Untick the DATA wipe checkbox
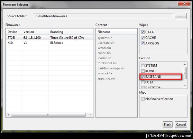This screenshot has width=193, height=139. 142,32
